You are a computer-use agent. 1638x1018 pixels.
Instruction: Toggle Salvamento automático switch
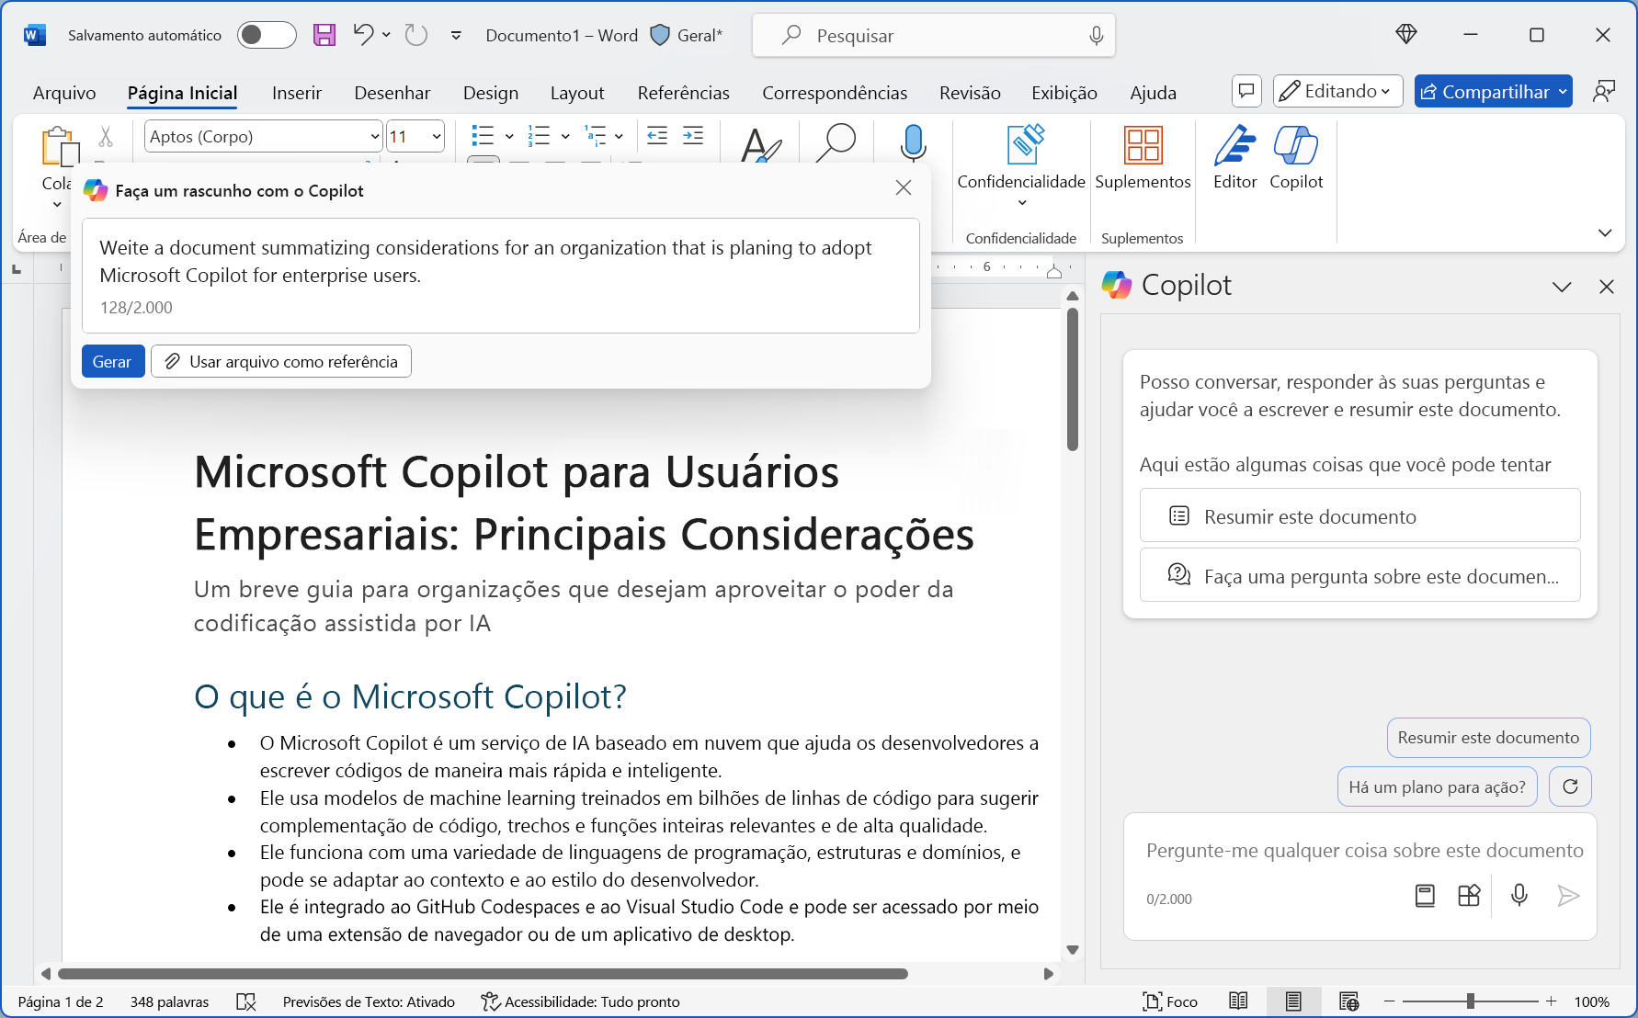point(267,35)
